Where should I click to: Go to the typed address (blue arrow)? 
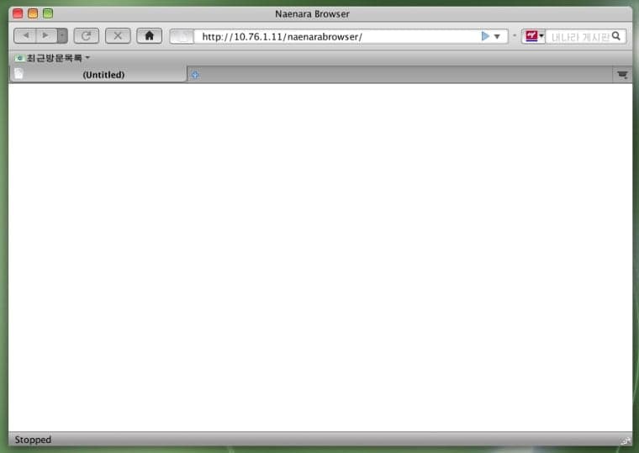(x=485, y=36)
